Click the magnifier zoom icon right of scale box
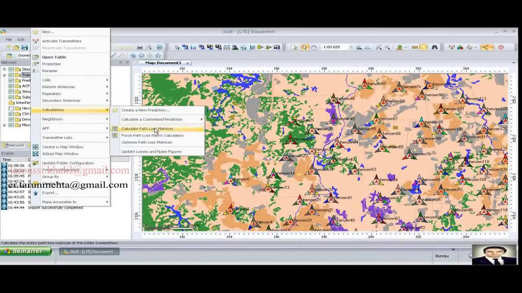522x293 pixels. [358, 47]
